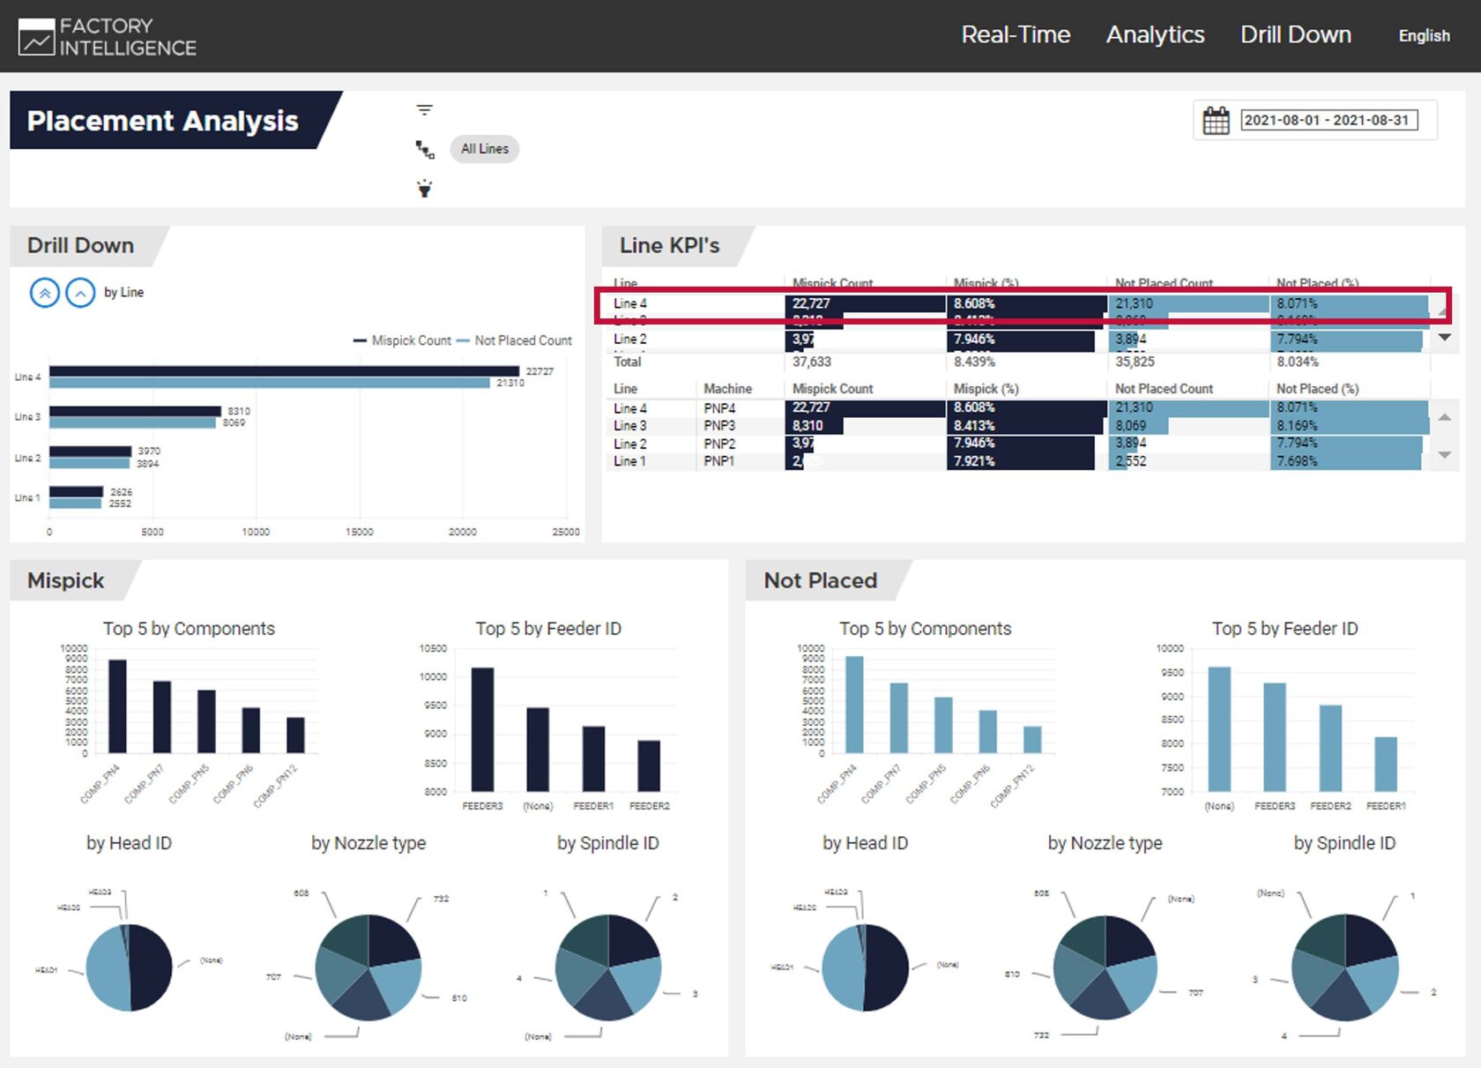This screenshot has width=1481, height=1068.
Task: Click (None) bar in Not Placed feeder chart
Action: (1219, 729)
